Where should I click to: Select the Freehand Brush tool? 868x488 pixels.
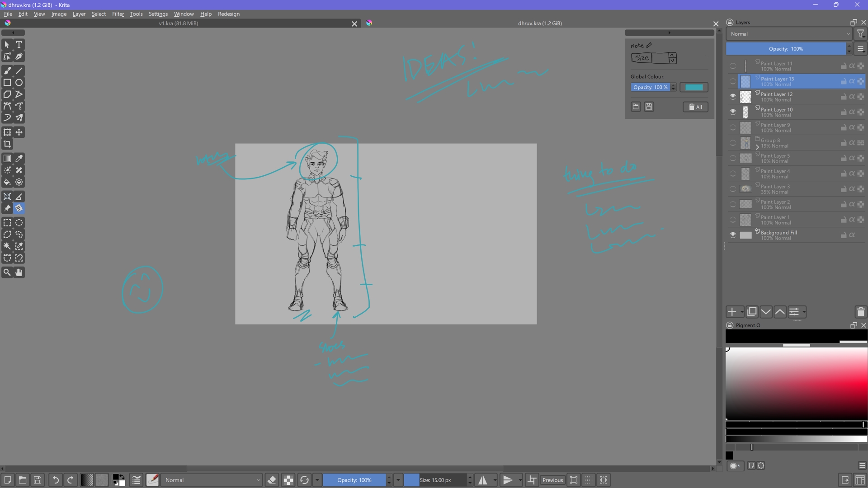tap(7, 71)
